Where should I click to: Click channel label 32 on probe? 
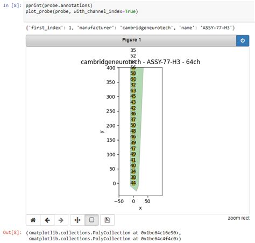133,85
